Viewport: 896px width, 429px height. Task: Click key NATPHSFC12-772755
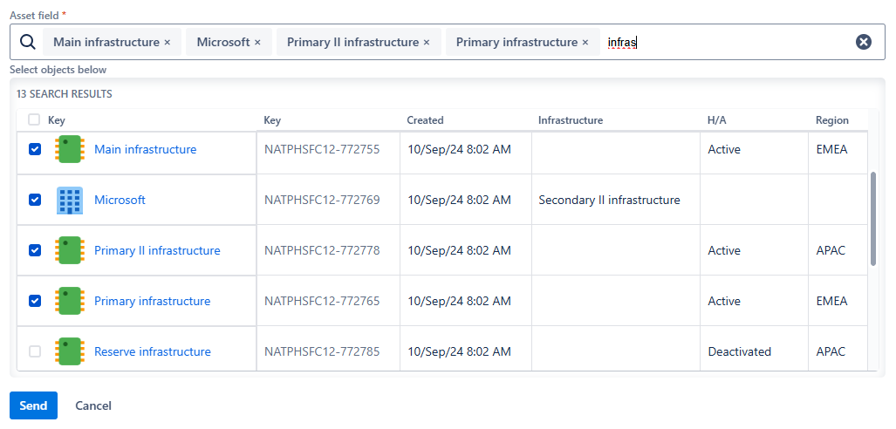pos(322,150)
